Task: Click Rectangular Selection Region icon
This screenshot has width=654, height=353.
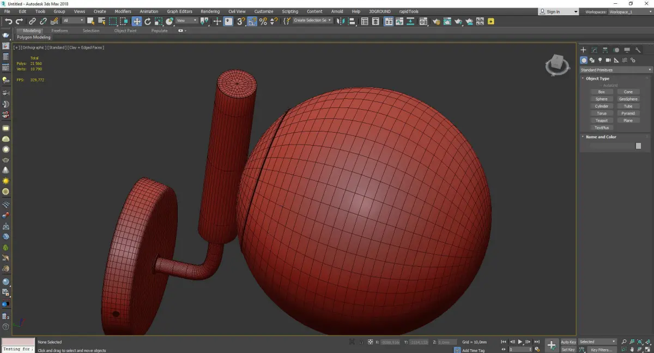Action: pyautogui.click(x=113, y=21)
